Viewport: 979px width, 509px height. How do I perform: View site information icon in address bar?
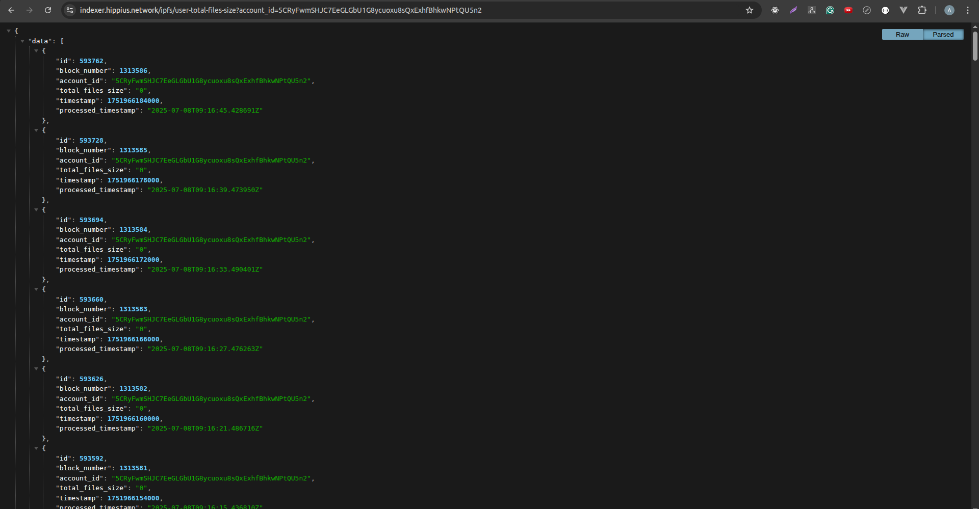(x=70, y=10)
